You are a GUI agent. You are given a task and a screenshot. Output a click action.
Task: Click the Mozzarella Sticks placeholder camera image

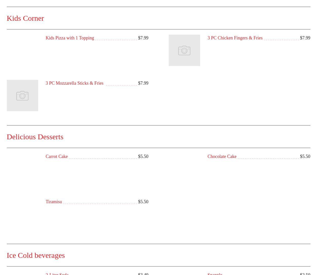pos(23,96)
